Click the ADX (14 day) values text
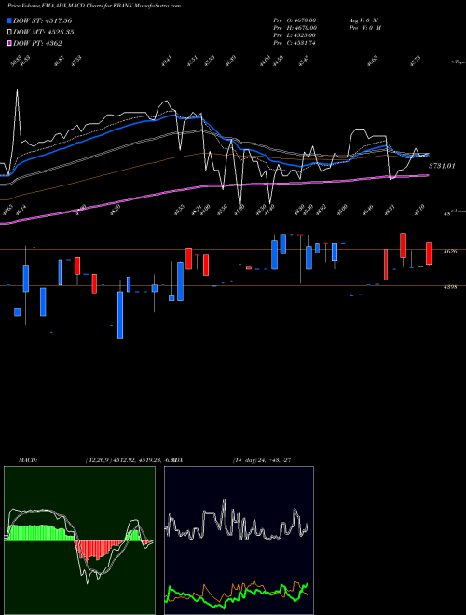Screen dimensions: 466x615 tap(262, 460)
